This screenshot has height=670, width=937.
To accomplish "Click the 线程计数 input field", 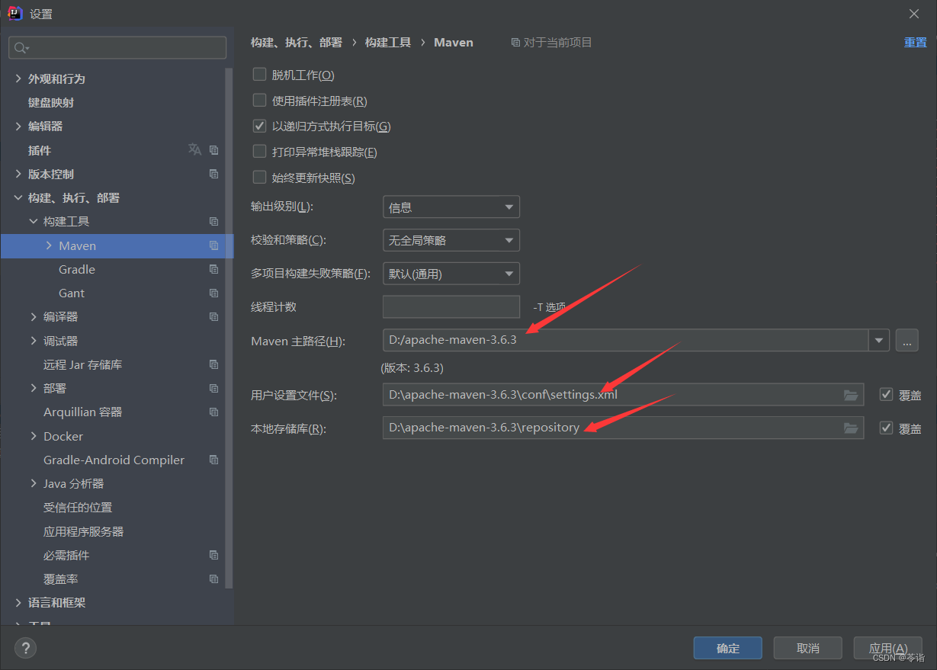I will point(451,306).
